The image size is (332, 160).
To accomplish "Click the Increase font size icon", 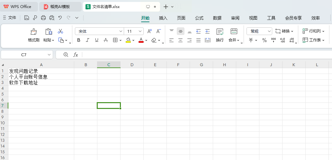I will point(149,31).
